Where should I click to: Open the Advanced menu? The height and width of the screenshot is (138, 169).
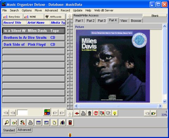[51, 10]
